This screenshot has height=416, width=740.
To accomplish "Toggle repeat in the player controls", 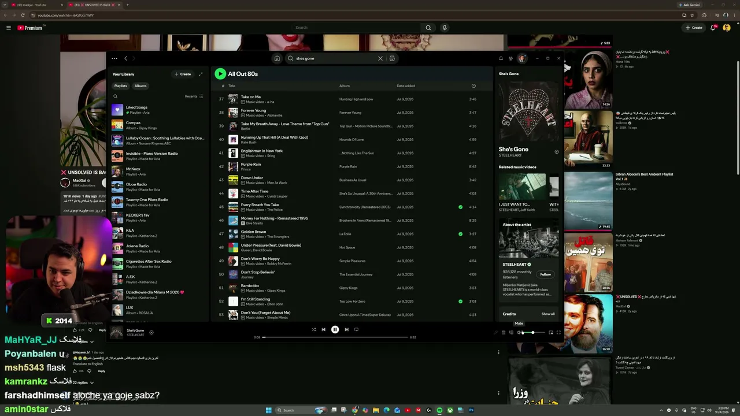I will pos(356,329).
